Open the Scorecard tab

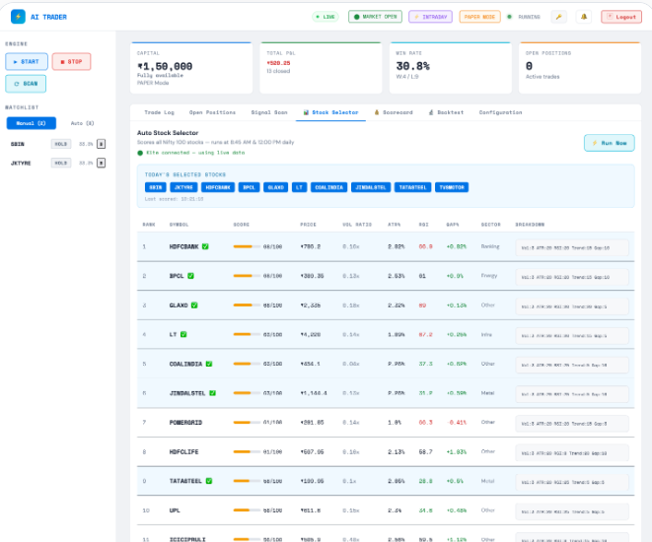(x=394, y=112)
